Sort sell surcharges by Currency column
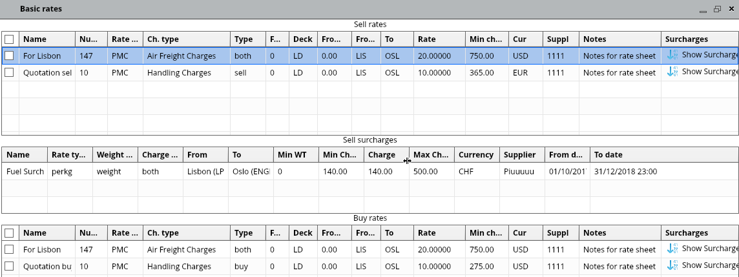This screenshot has height=277, width=739. (476, 155)
